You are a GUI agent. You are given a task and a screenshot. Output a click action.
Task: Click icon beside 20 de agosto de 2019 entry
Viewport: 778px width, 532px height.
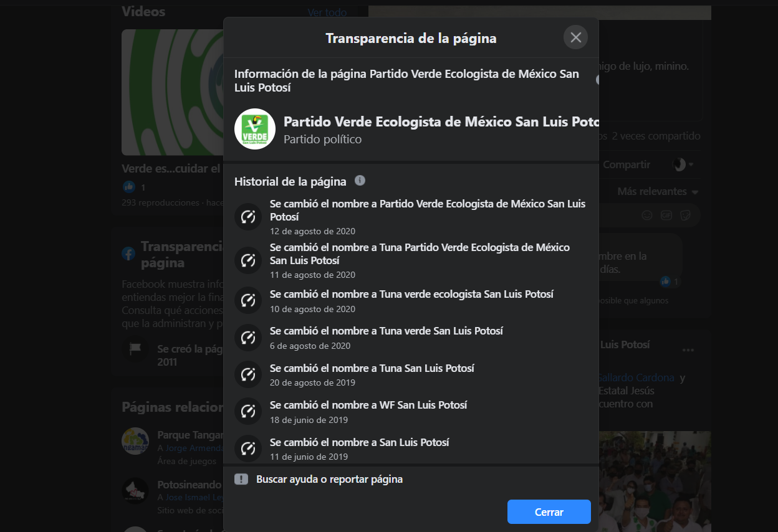pyautogui.click(x=248, y=374)
